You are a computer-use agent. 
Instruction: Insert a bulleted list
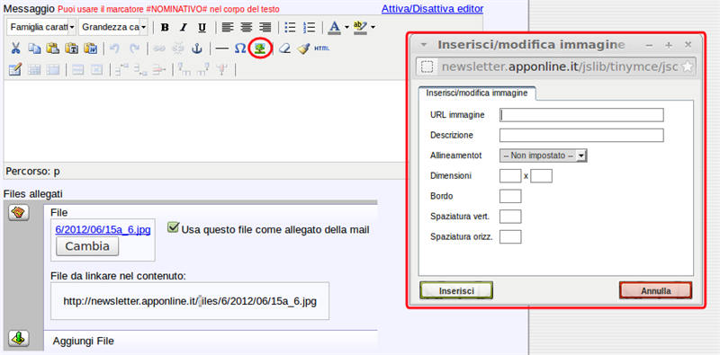coord(290,28)
